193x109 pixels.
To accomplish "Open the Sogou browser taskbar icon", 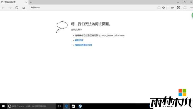I will pos(80,106).
